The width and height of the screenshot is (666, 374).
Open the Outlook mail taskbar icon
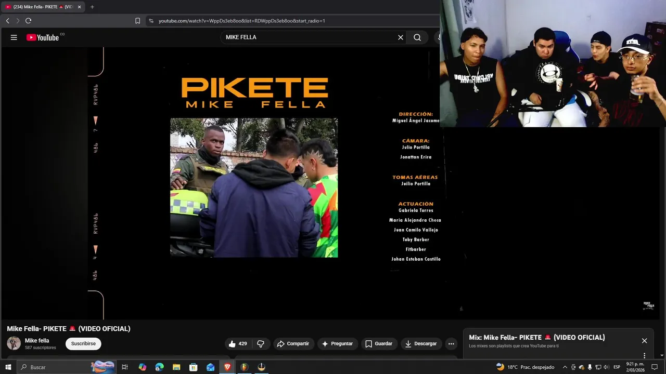tap(210, 367)
